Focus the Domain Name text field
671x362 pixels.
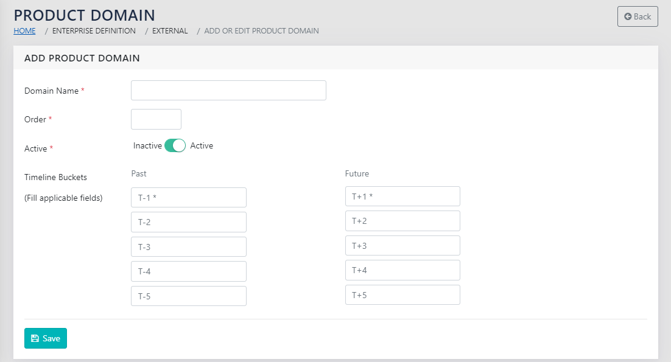[228, 91]
